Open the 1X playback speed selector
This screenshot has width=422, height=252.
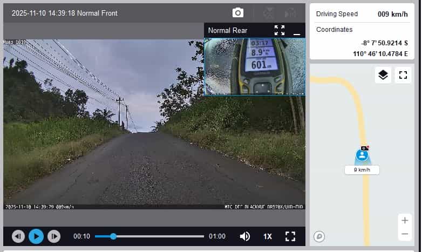[268, 236]
